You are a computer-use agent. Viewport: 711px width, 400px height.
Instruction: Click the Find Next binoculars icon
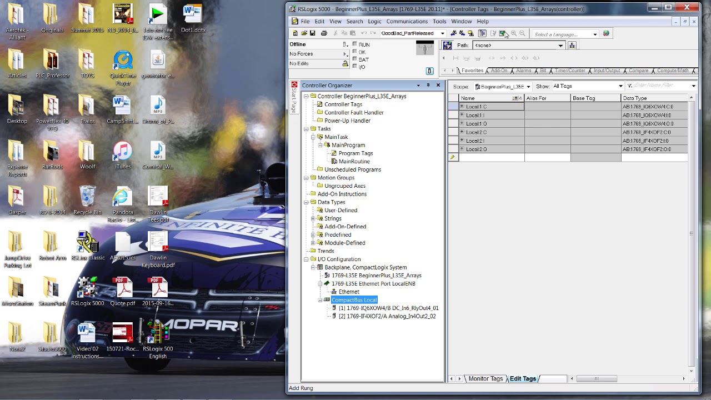pos(462,33)
